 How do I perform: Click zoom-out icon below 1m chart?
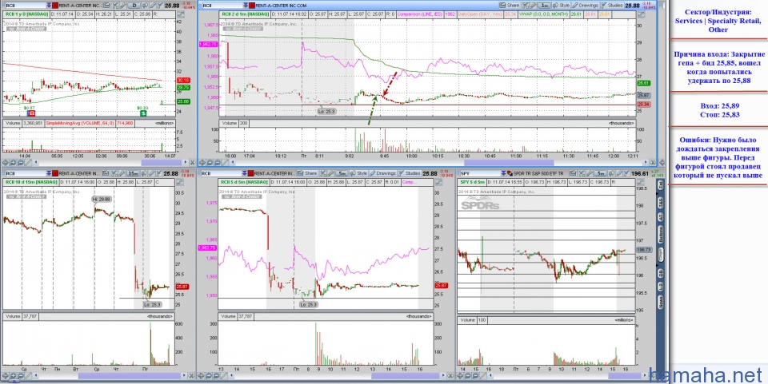(218, 162)
